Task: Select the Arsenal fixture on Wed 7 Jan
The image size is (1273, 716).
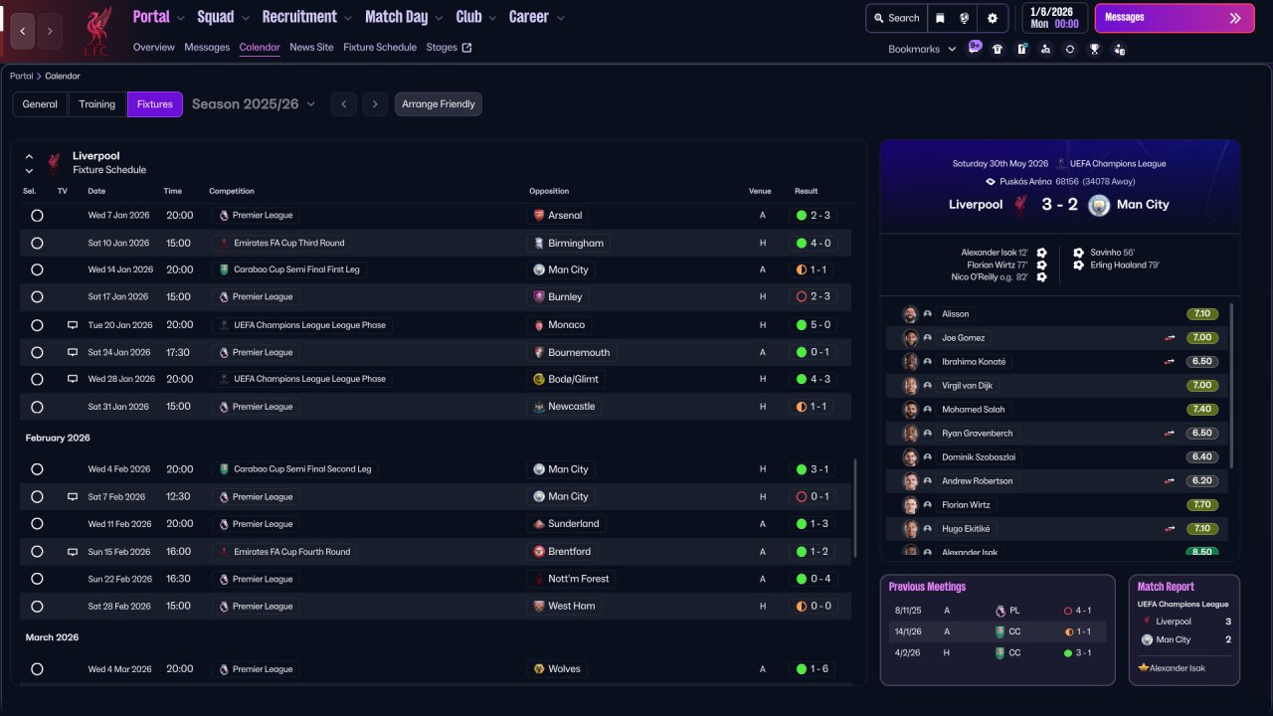Action: click(37, 215)
